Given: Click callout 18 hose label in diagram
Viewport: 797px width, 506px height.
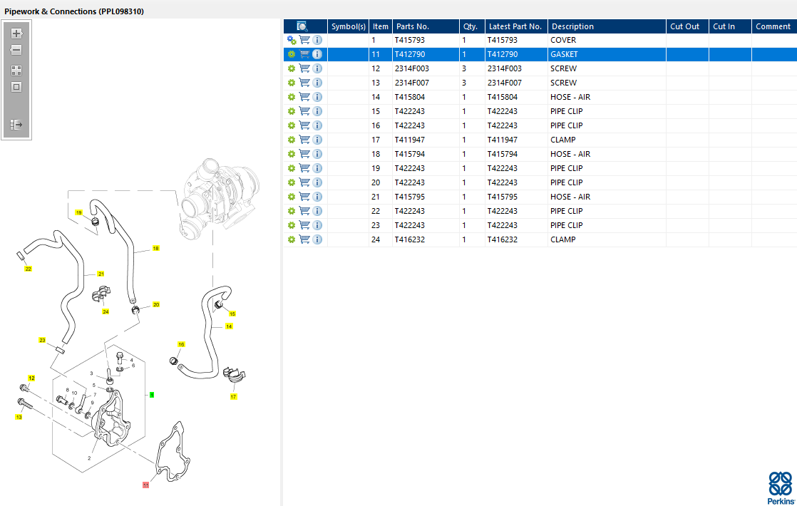Looking at the screenshot, I should (x=155, y=249).
